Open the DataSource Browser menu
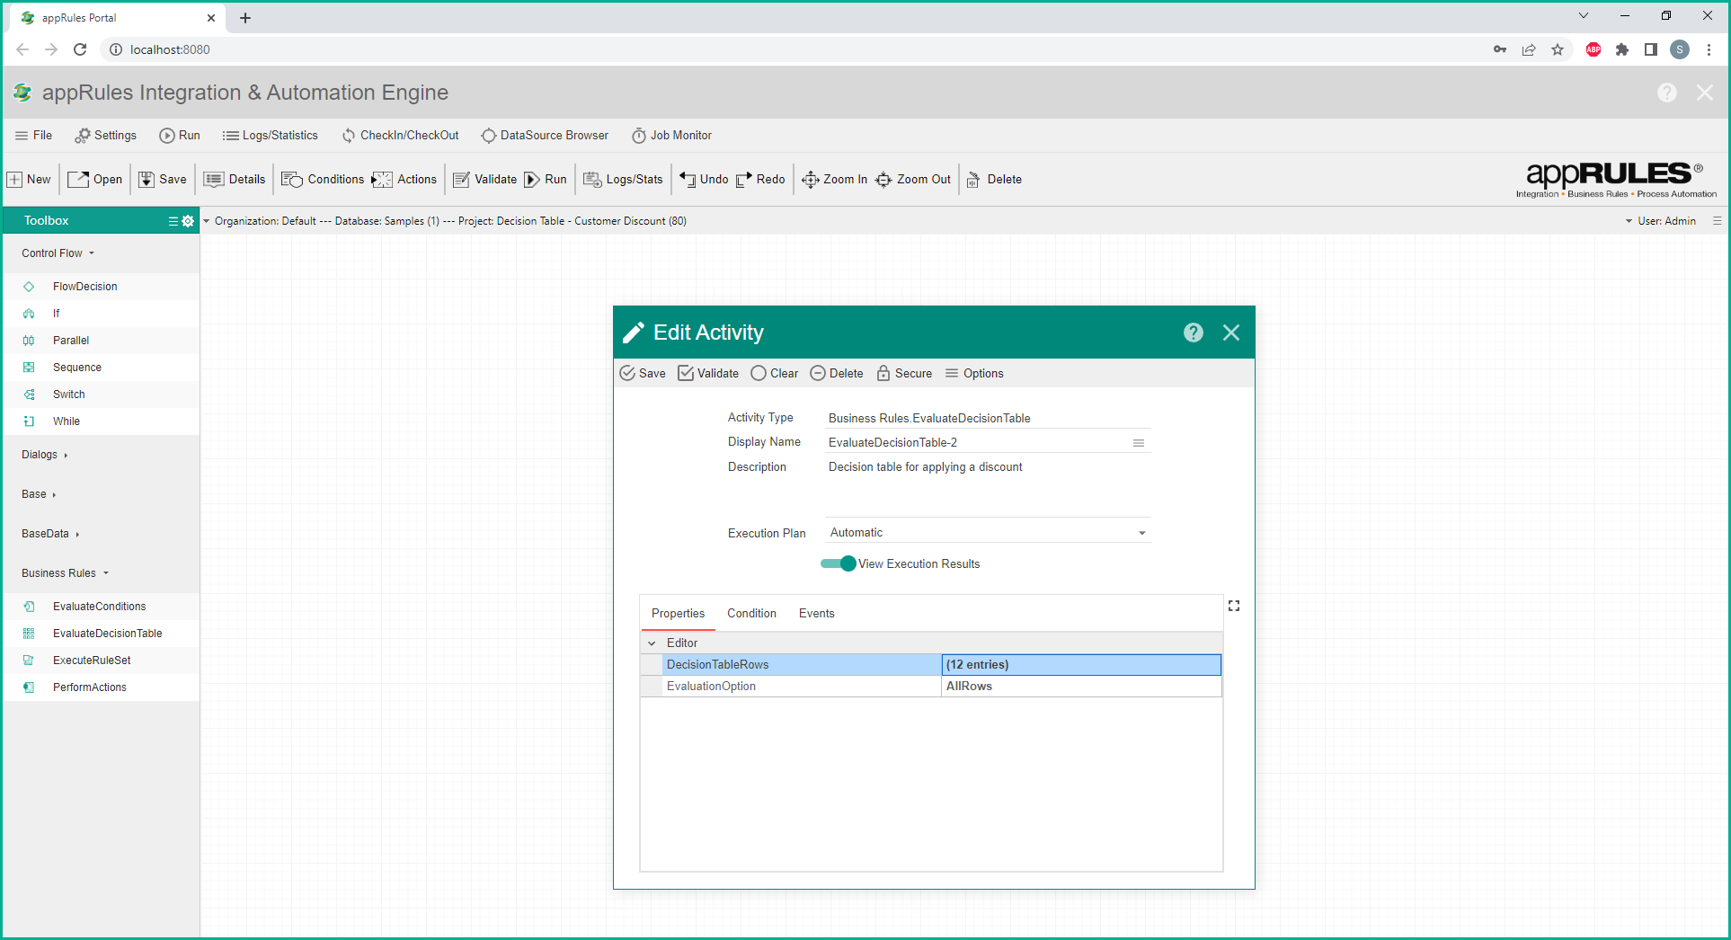 (545, 136)
